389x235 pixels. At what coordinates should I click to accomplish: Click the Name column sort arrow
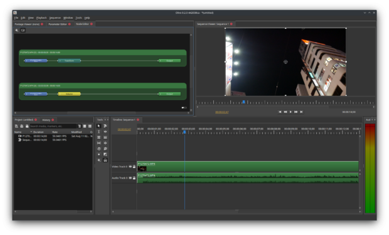(x=31, y=132)
